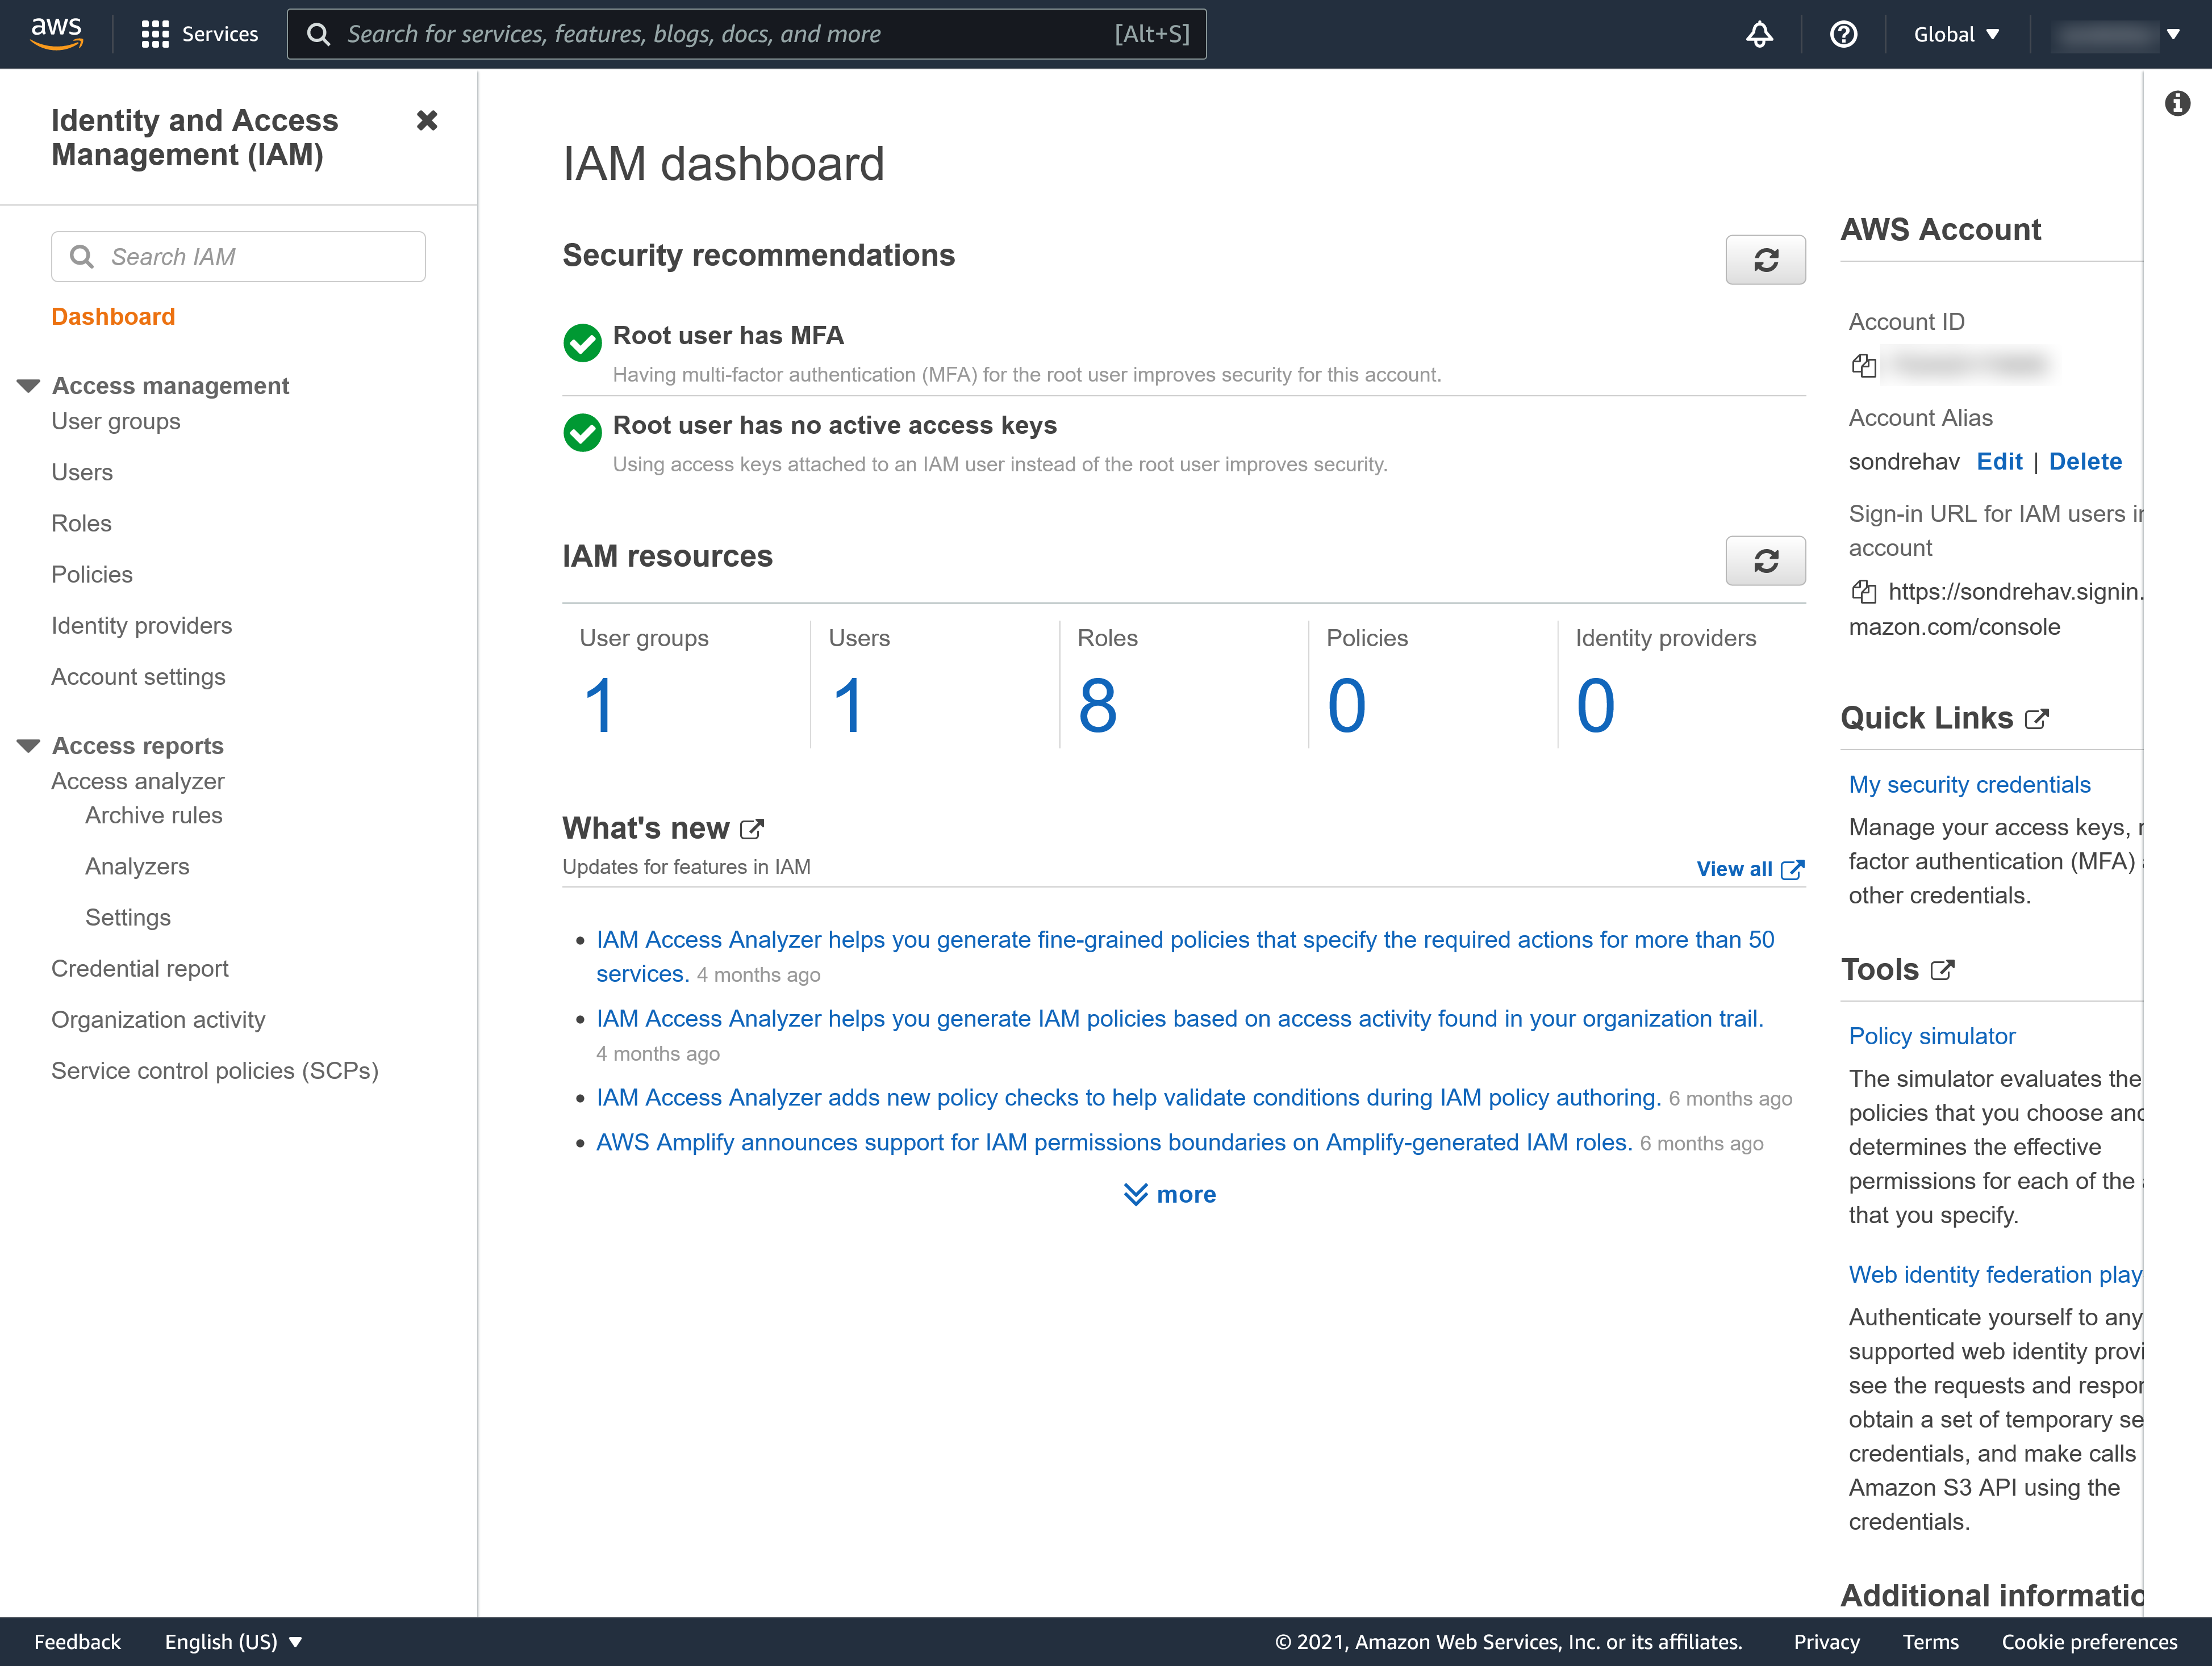Copy the Account ID
Image resolution: width=2212 pixels, height=1666 pixels.
point(1863,366)
